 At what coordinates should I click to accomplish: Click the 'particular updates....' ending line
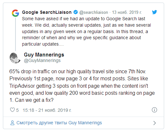43,44
